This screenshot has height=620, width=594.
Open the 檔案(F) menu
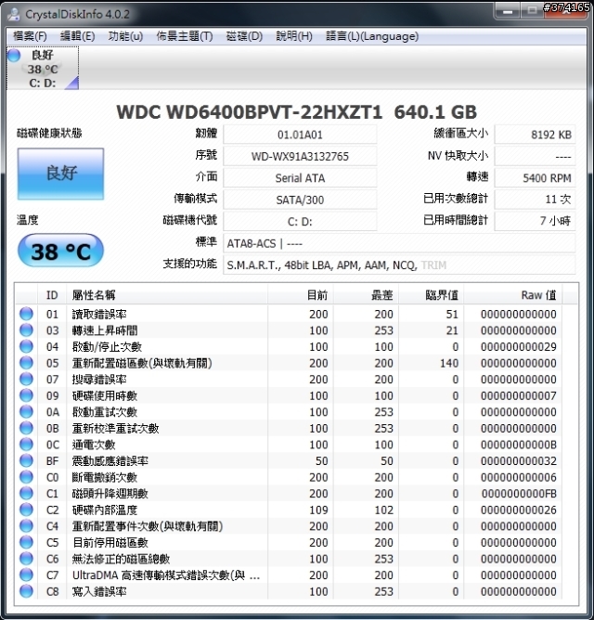click(x=30, y=36)
